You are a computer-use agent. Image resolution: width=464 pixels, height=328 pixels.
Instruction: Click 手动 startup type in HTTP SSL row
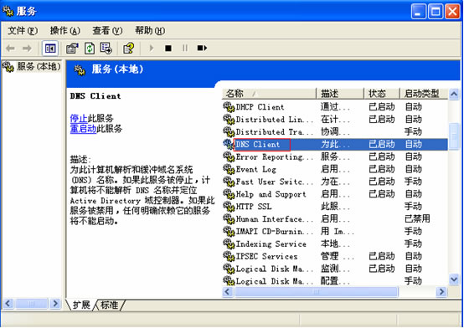click(x=413, y=207)
